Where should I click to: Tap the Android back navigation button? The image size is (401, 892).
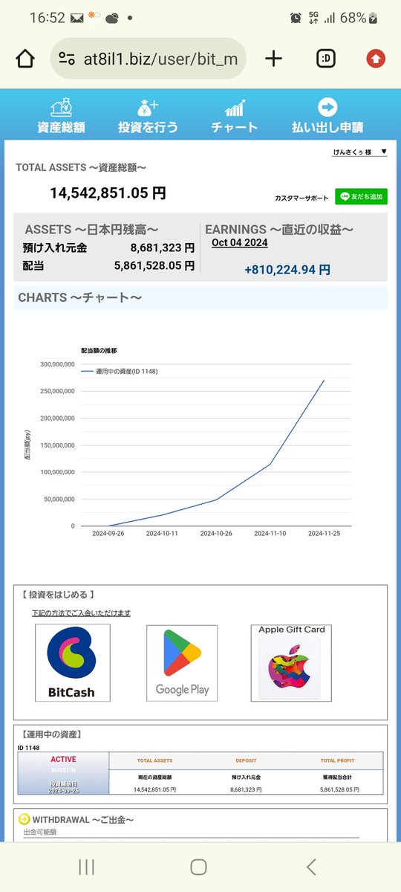click(312, 867)
